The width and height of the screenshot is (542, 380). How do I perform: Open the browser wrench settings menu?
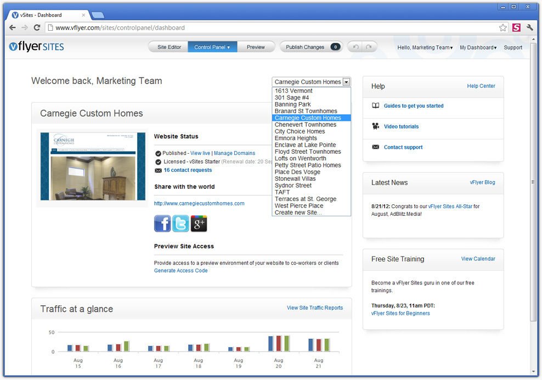529,27
